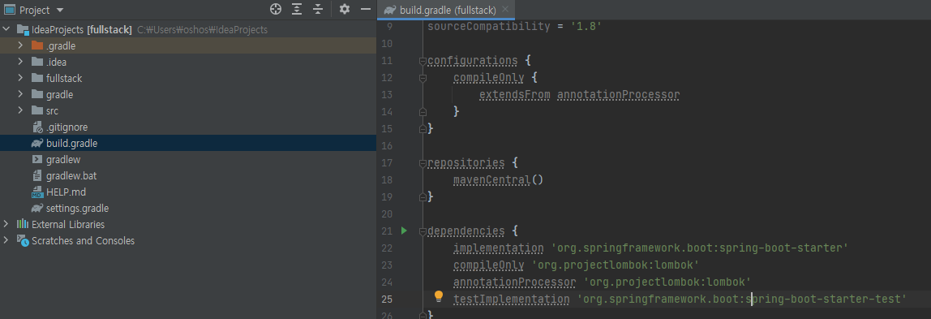Viewport: 931px width, 319px height.
Task: Click the annotationProcessor keyword on line 24
Action: 515,282
